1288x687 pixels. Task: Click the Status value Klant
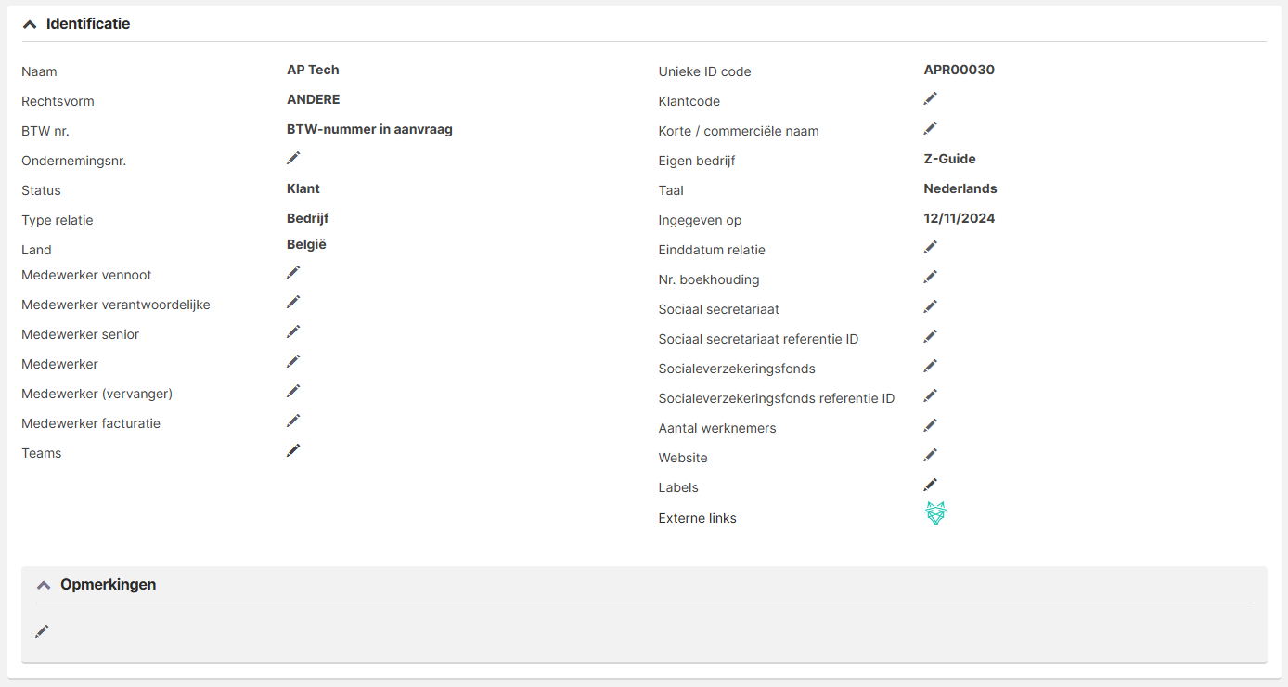(303, 188)
